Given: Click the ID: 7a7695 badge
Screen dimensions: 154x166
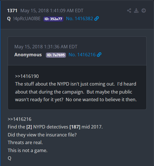Looking at the screenshot, I should pyautogui.click(x=56, y=55).
